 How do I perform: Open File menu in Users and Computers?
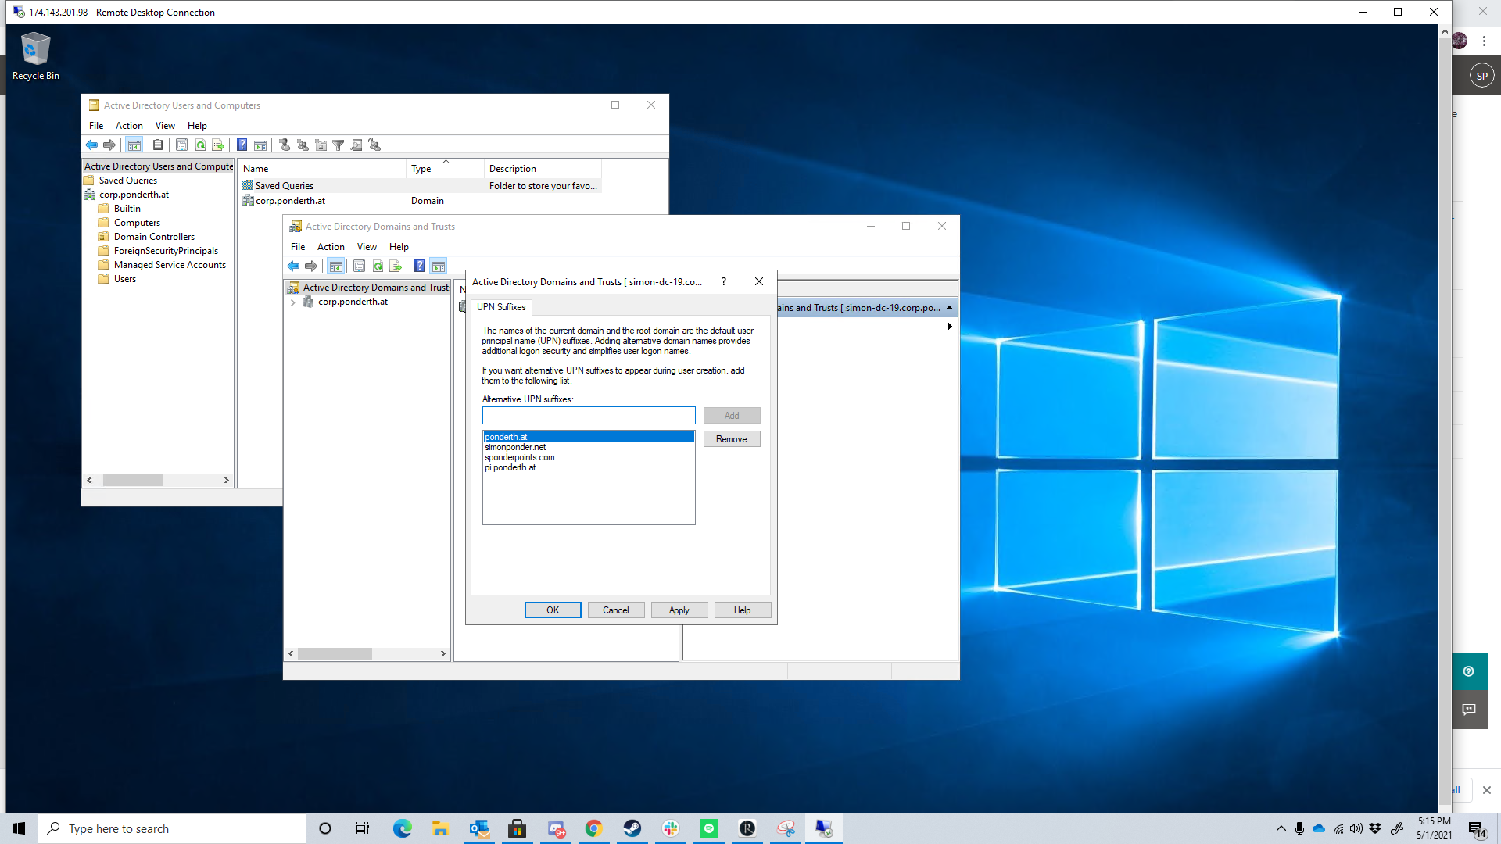tap(96, 126)
